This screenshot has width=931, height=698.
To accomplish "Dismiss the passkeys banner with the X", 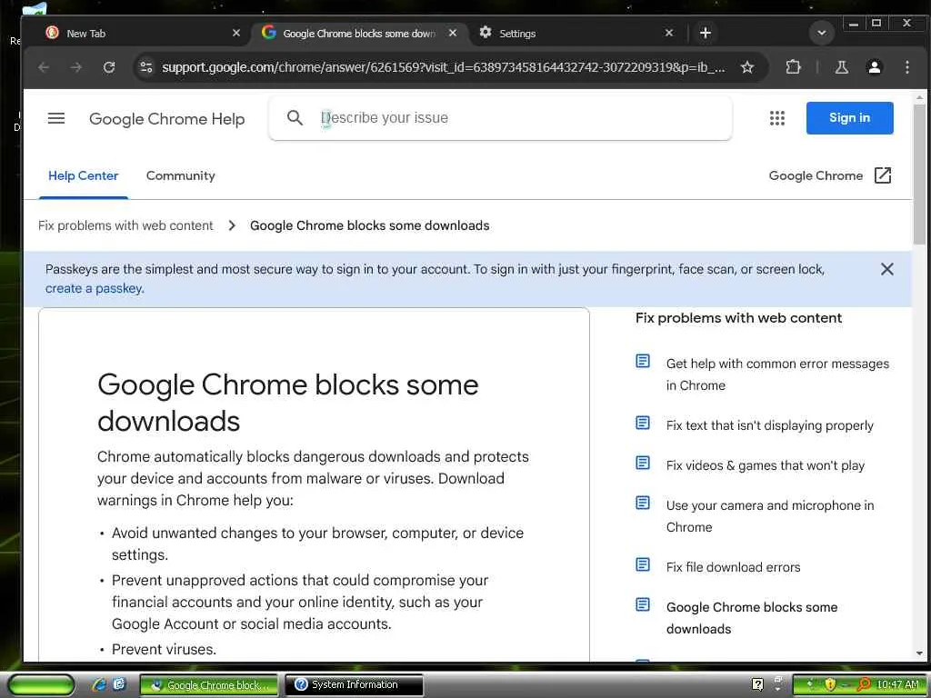I will tap(887, 269).
